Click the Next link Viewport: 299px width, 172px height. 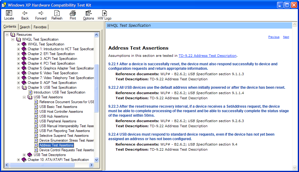pyautogui.click(x=286, y=37)
